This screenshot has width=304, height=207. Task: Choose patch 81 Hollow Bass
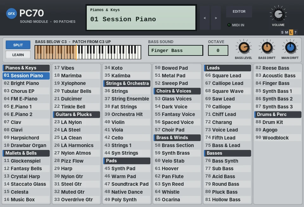tap(228, 200)
